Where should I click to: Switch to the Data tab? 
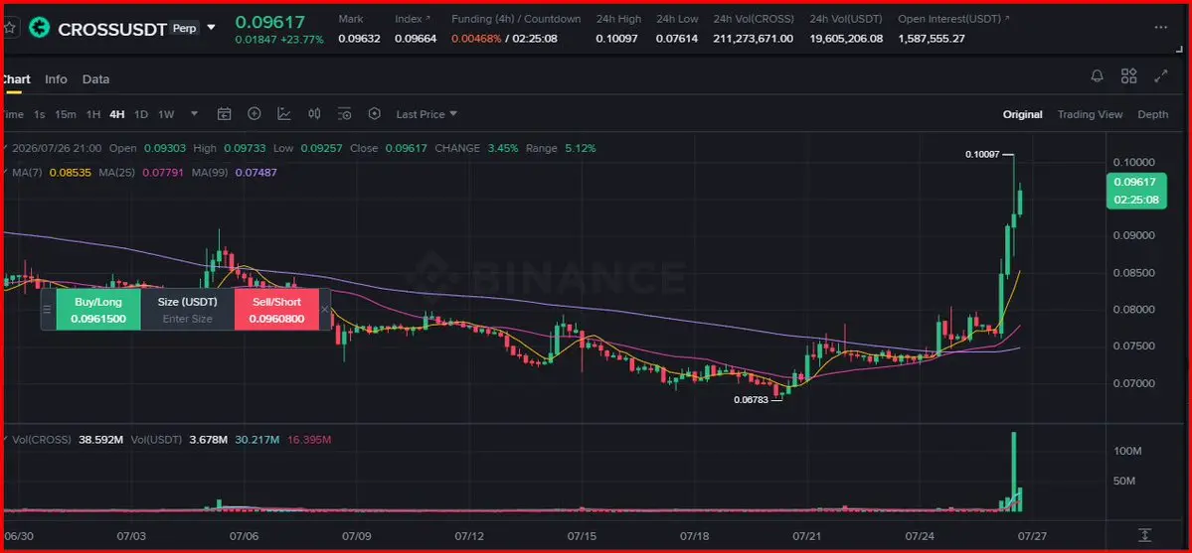point(95,79)
